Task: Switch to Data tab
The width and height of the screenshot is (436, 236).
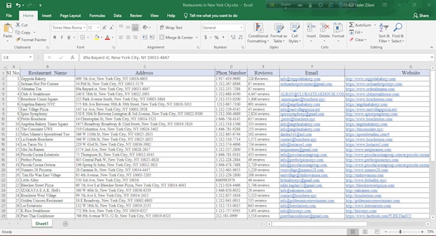Action: point(117,15)
